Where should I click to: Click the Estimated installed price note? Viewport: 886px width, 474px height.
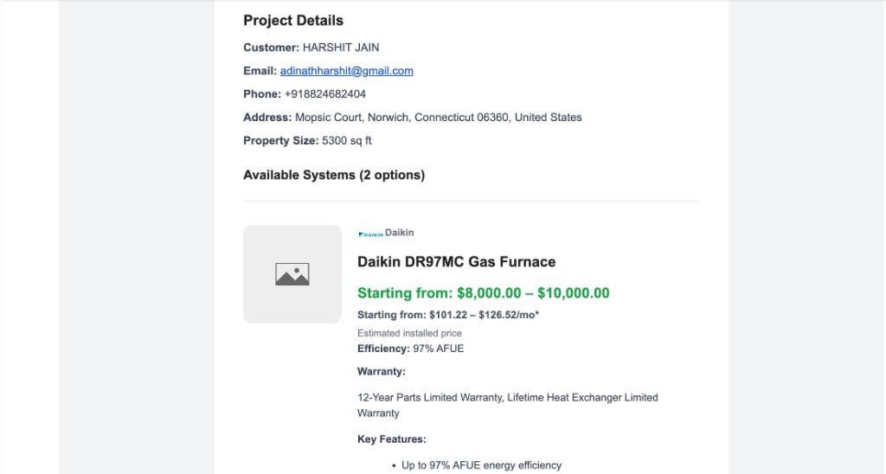(x=409, y=333)
